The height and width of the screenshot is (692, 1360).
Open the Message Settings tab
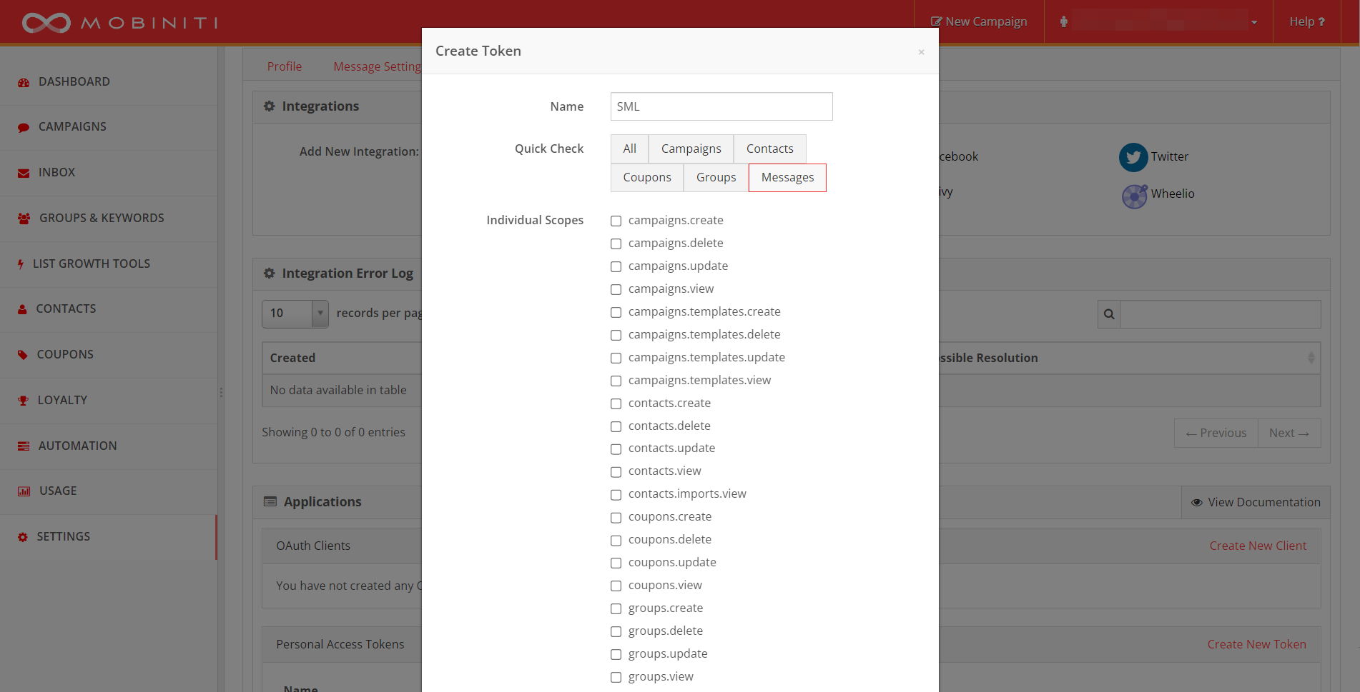378,66
